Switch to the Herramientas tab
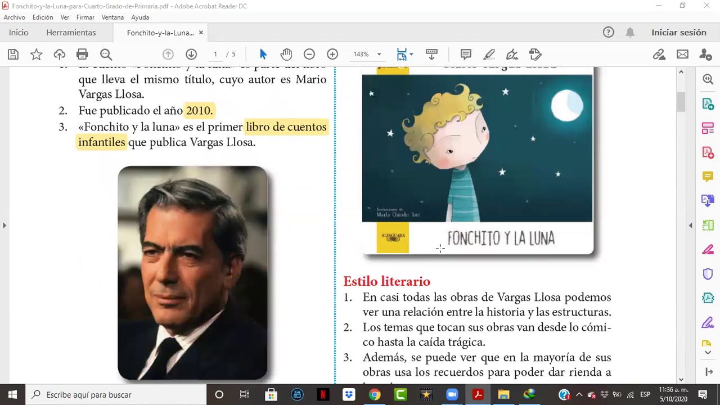 pyautogui.click(x=71, y=33)
